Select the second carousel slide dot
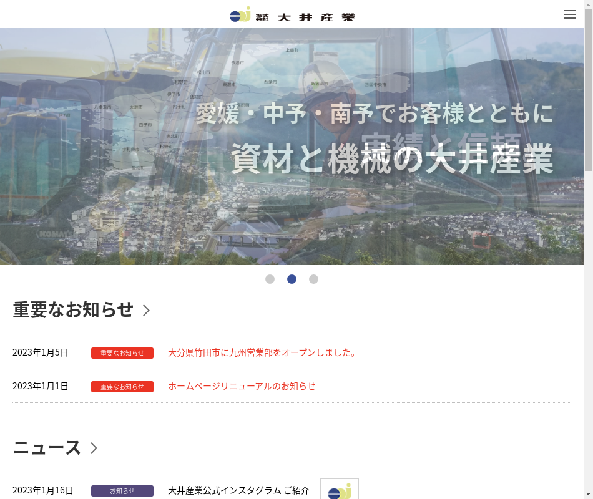The width and height of the screenshot is (593, 499). (292, 279)
